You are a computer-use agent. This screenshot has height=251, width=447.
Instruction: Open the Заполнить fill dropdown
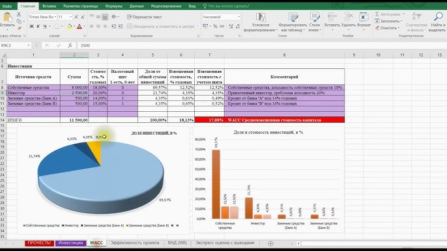point(388,21)
